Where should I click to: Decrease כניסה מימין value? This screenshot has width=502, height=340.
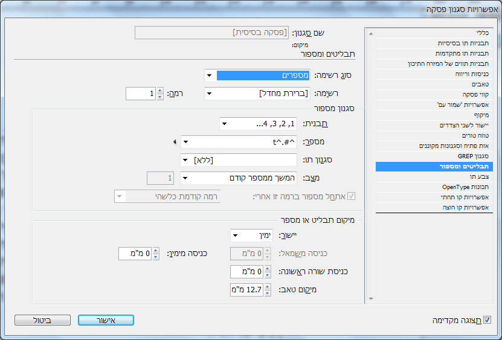point(156,257)
